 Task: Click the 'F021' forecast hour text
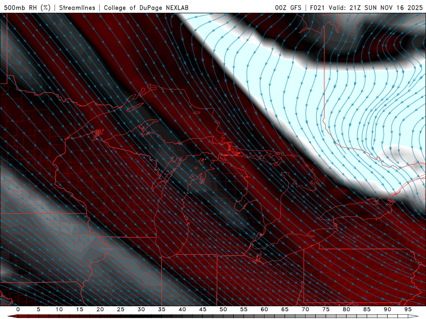tap(317, 7)
